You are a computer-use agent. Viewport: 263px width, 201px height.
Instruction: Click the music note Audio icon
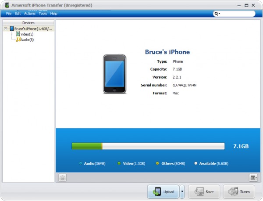18,39
